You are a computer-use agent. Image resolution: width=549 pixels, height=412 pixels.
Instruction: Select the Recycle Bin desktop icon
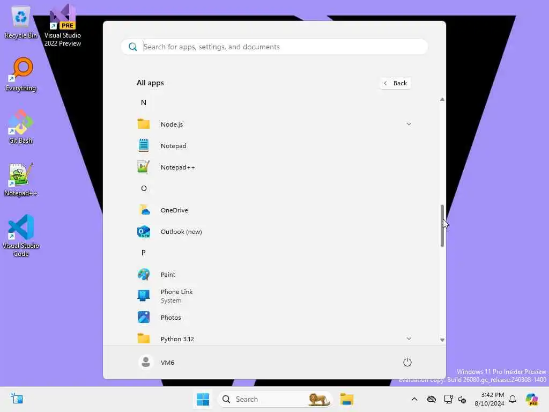click(x=21, y=23)
